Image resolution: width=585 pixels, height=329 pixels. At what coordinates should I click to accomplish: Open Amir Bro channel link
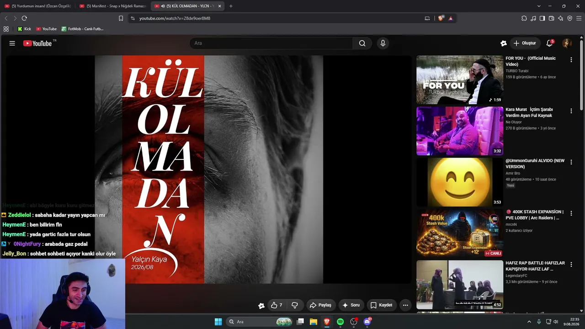[513, 173]
